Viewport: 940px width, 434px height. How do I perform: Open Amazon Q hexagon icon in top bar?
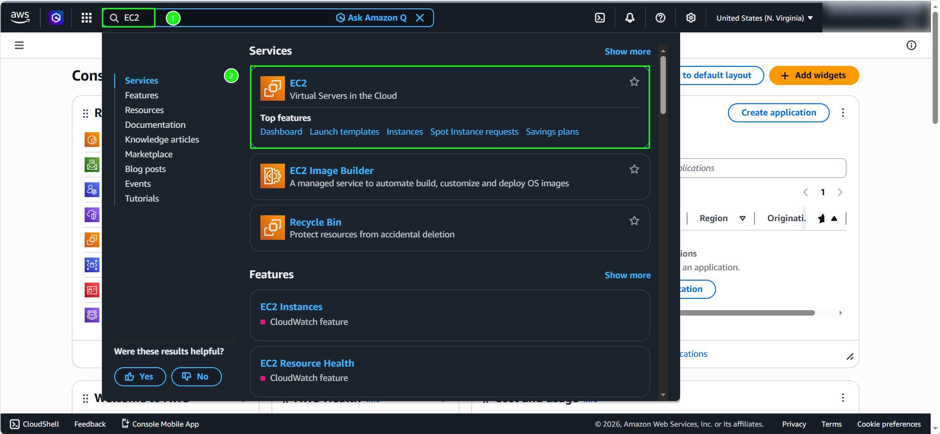coord(56,18)
